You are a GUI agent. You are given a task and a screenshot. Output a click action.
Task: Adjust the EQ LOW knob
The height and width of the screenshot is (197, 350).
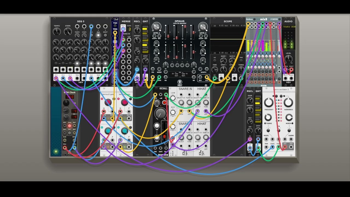click(173, 98)
